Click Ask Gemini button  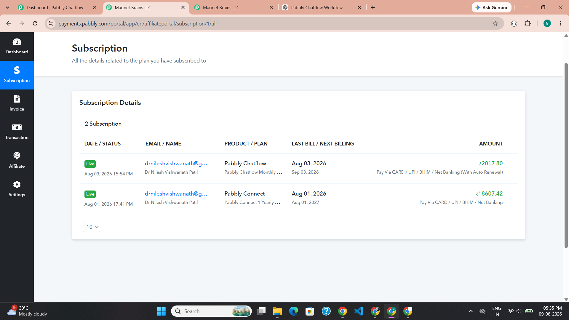pos(491,7)
